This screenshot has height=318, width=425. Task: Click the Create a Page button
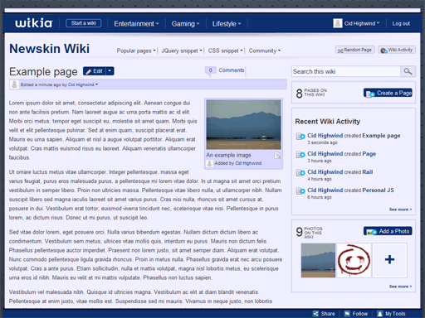pyautogui.click(x=388, y=93)
